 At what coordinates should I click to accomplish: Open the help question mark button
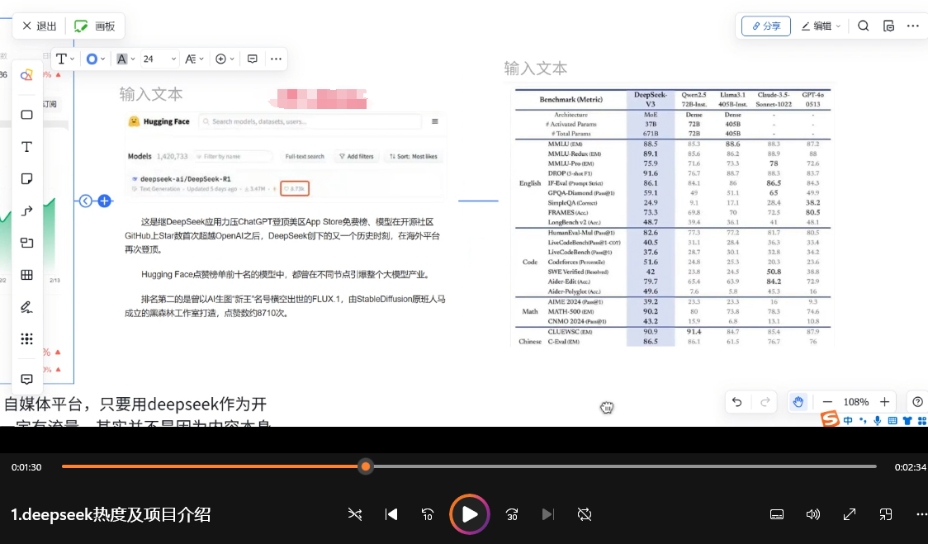917,402
